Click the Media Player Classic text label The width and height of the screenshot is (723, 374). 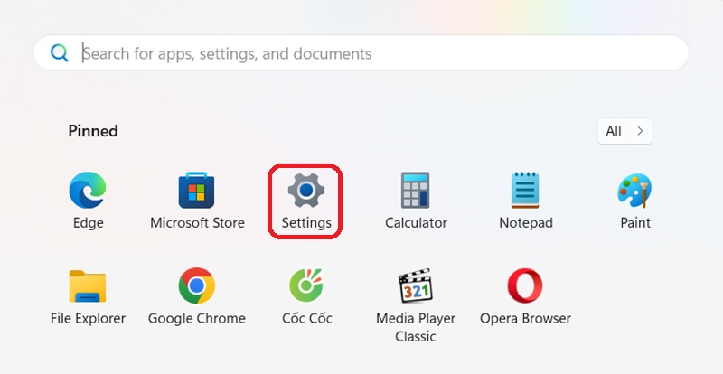[416, 327]
